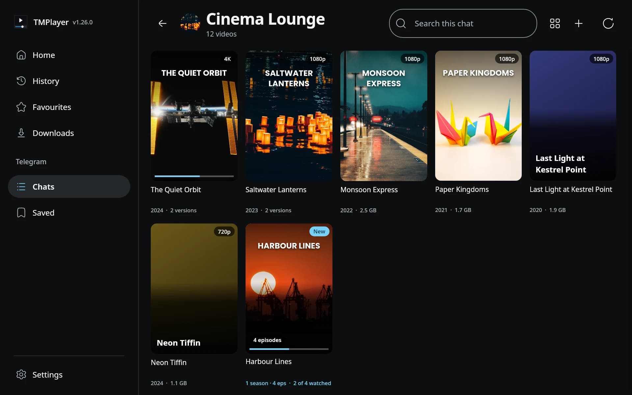
Task: Click the Downloads arrow icon
Action: [x=21, y=133]
